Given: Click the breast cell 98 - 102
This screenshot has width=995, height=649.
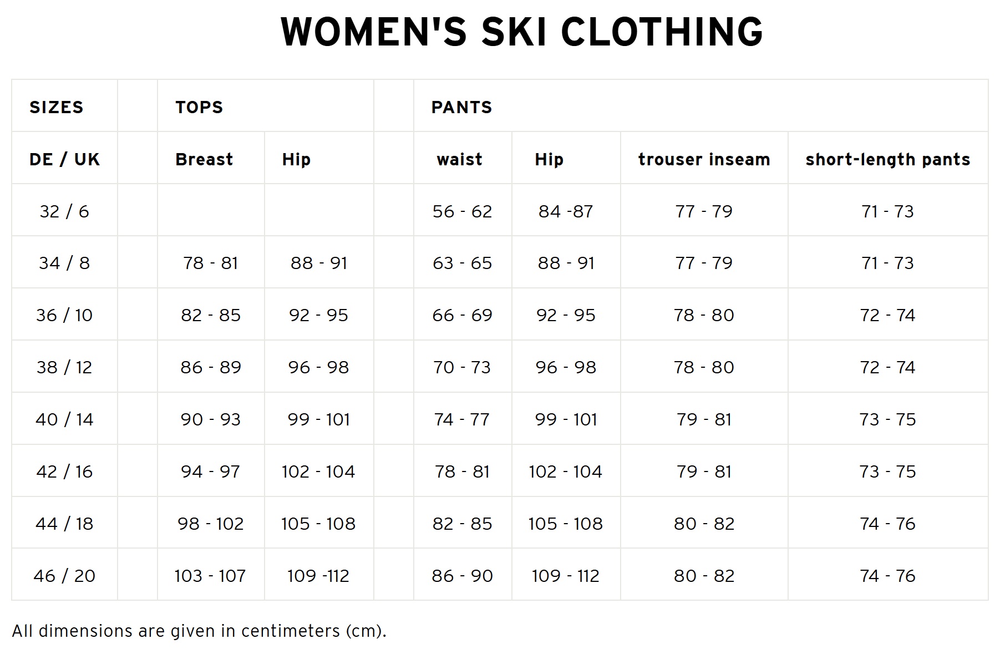Looking at the screenshot, I should 211,524.
